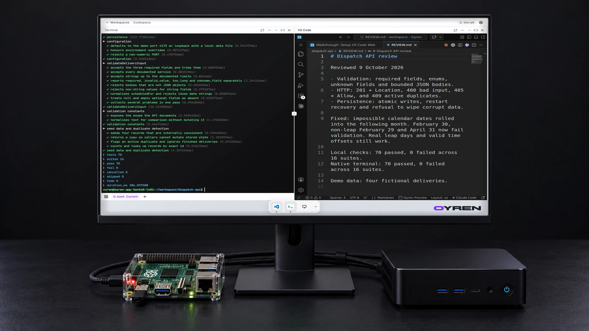Screen dimensions: 589x331
Task: Change the UTF-8 encoding in the status bar
Action: point(354,198)
